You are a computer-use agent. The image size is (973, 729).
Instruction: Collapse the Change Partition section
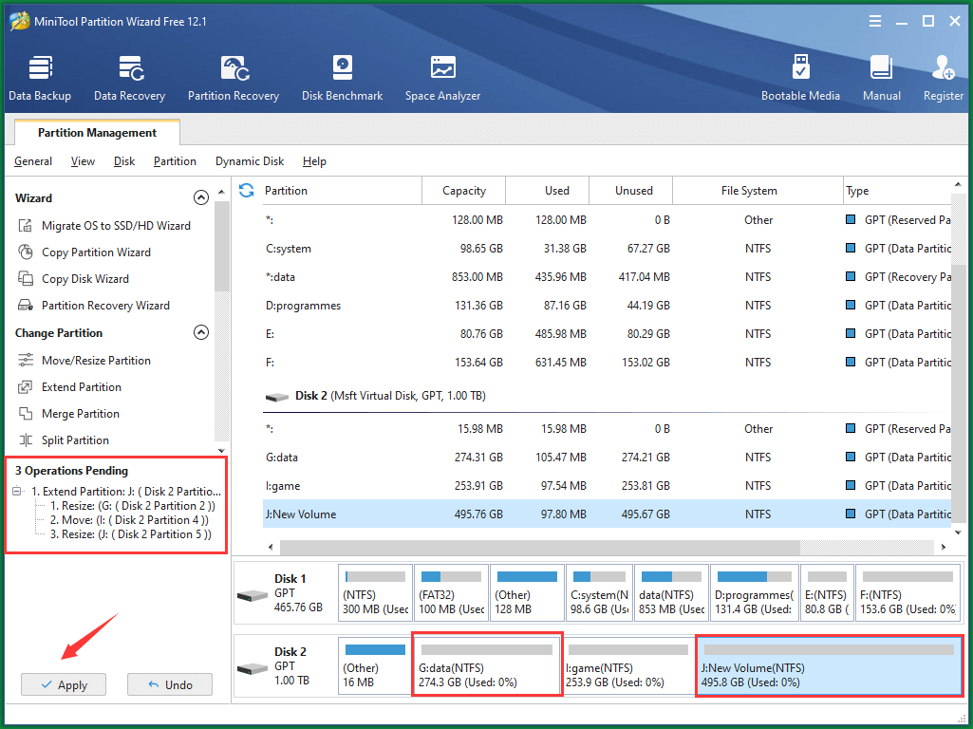tap(201, 332)
